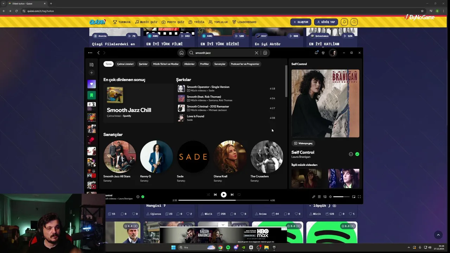Screen dimensions: 450x253
Task: Open Kenny G artist card
Action: pos(156,161)
